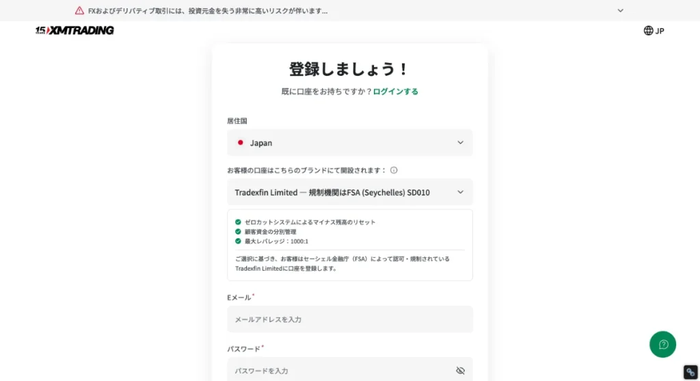The image size is (700, 381).
Task: Click the Eメール field label
Action: pyautogui.click(x=239, y=298)
